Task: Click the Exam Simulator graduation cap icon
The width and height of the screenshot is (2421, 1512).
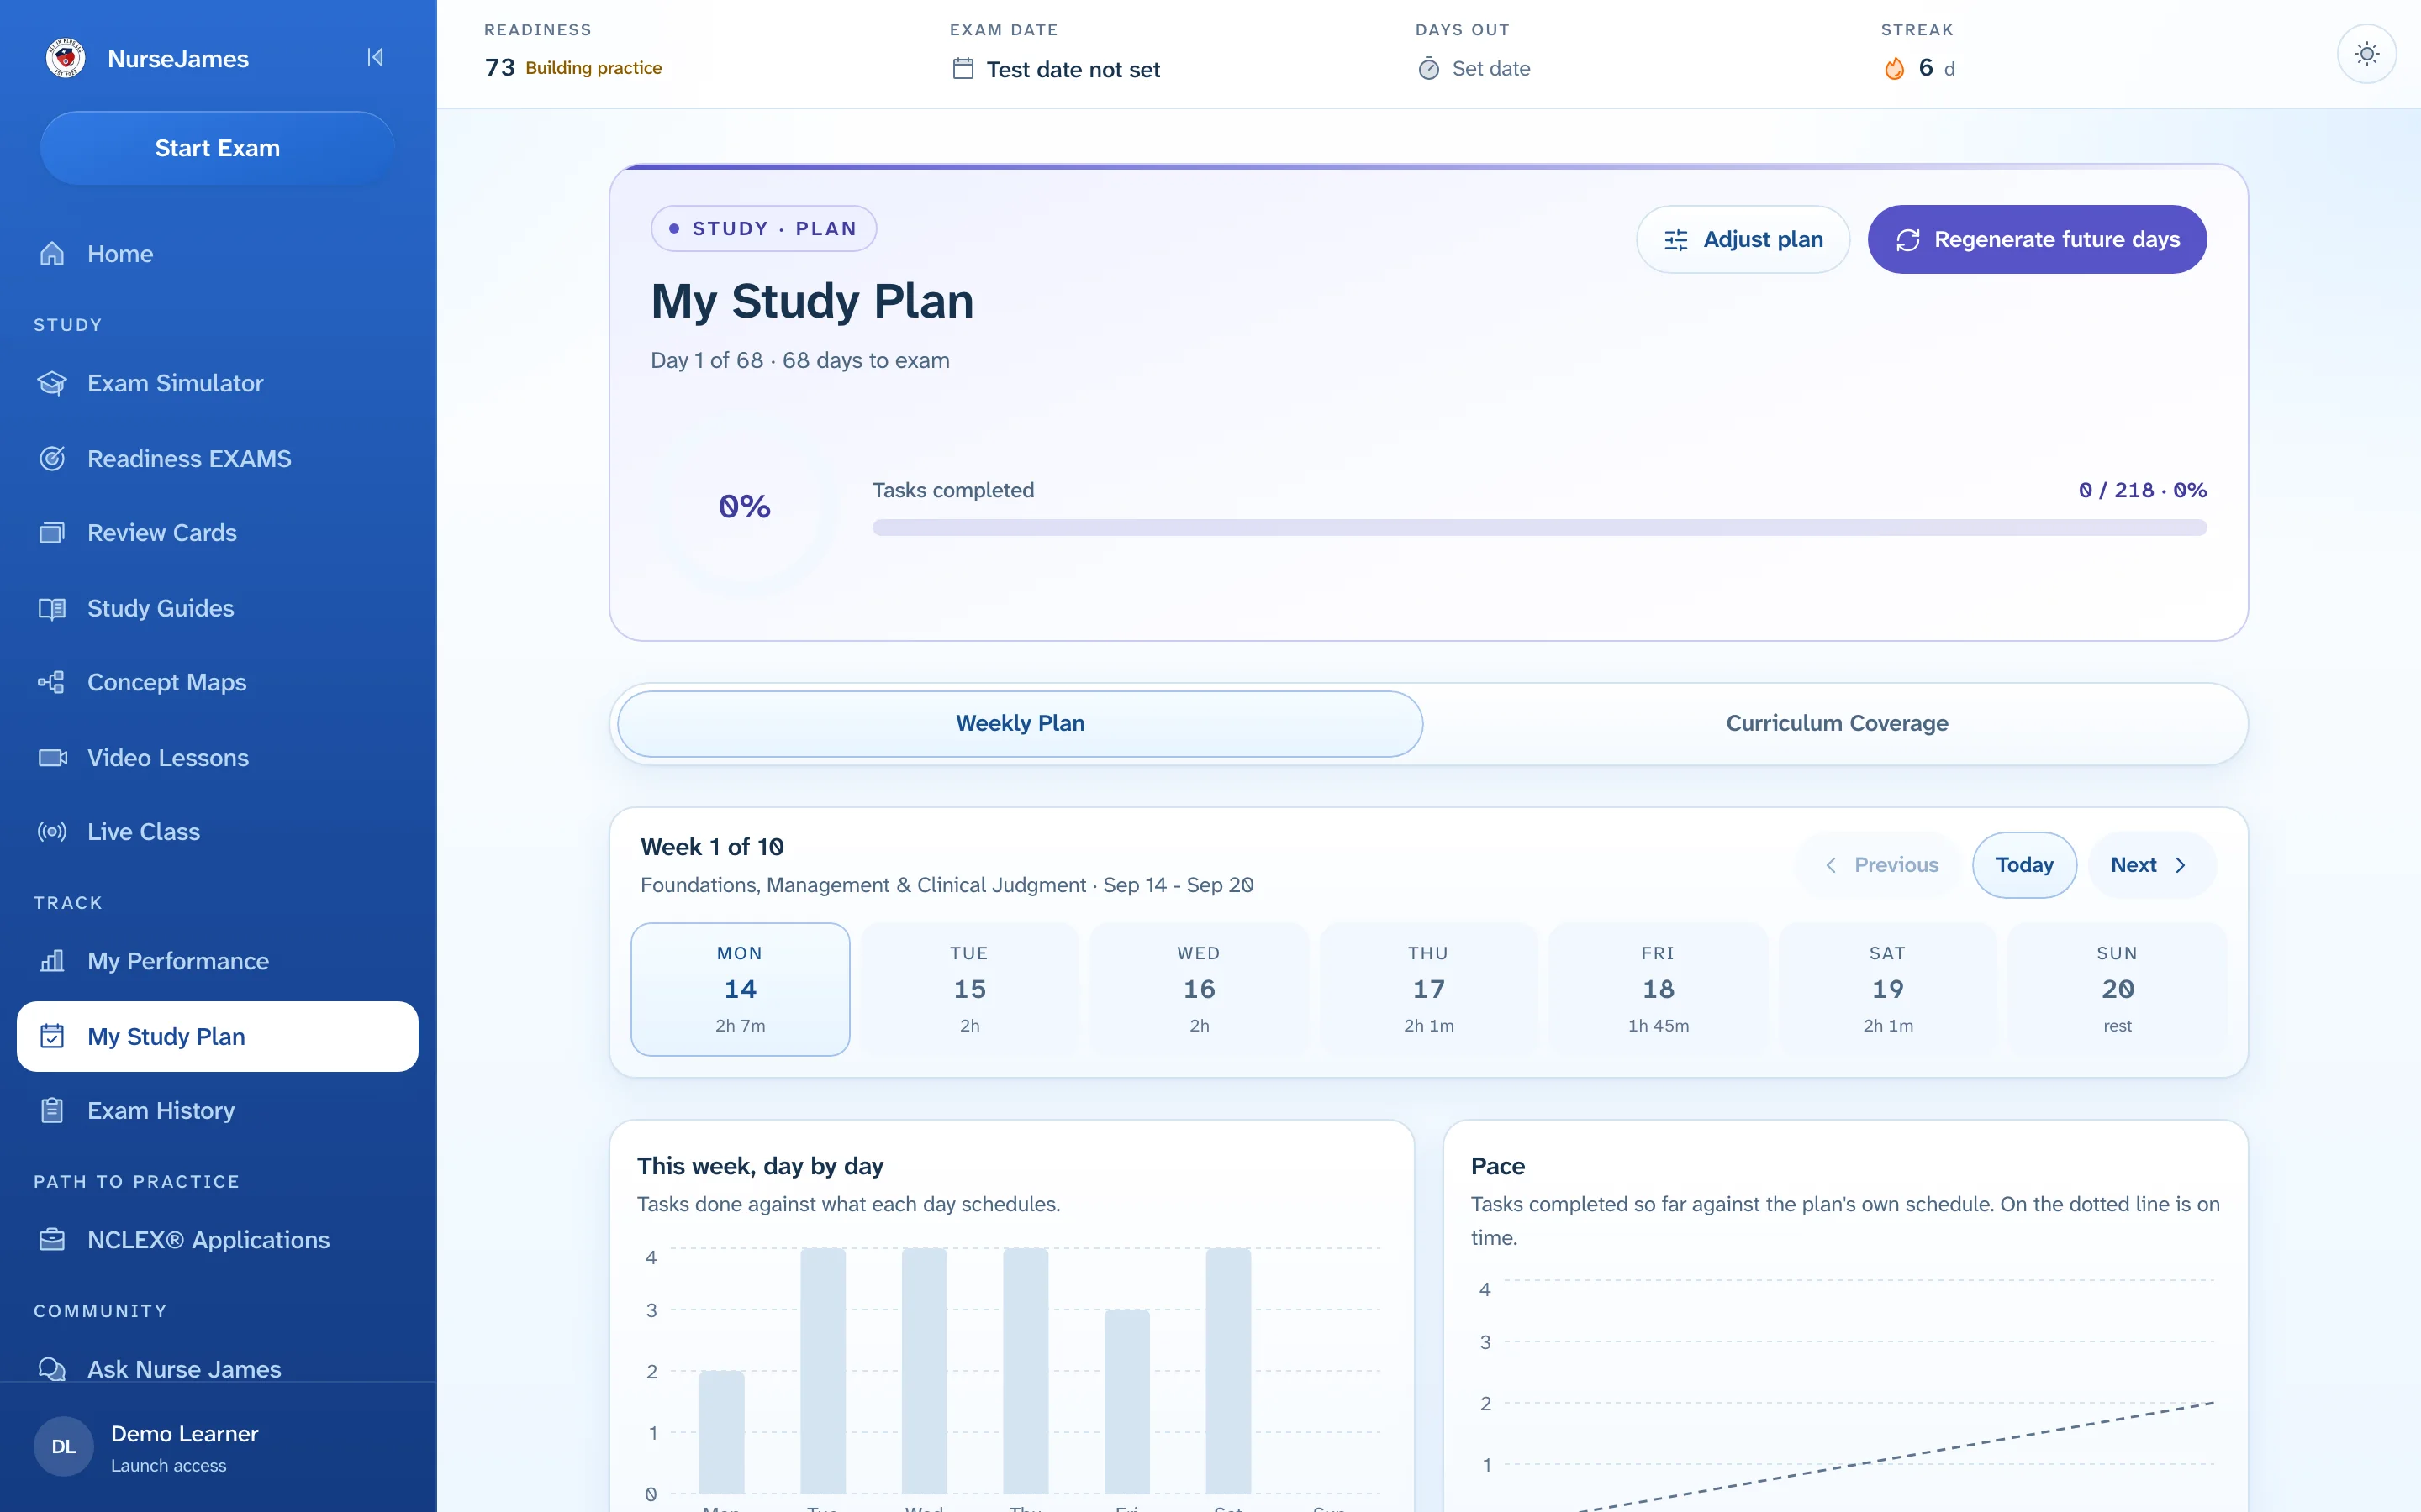Action: (52, 383)
